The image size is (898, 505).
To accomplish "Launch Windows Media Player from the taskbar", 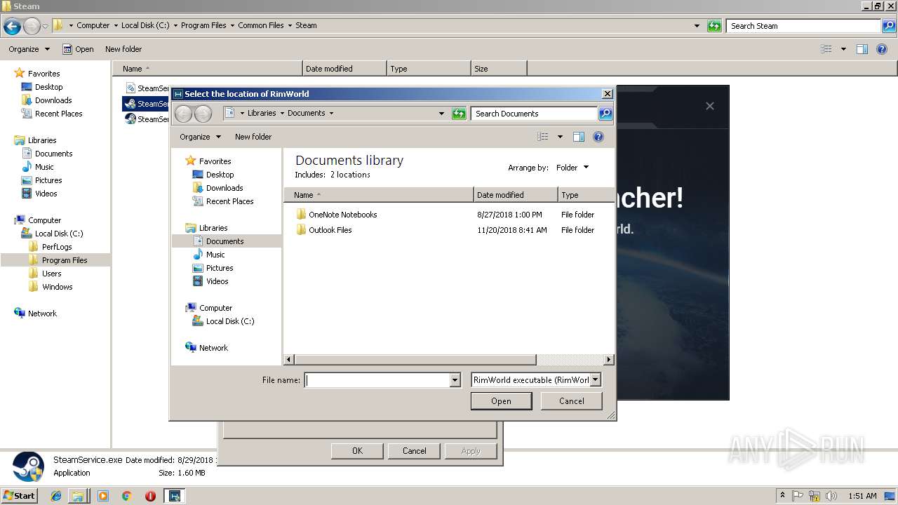I will [x=103, y=496].
